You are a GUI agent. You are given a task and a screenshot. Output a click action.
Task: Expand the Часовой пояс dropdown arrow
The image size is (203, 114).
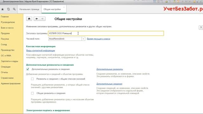(x=83, y=39)
